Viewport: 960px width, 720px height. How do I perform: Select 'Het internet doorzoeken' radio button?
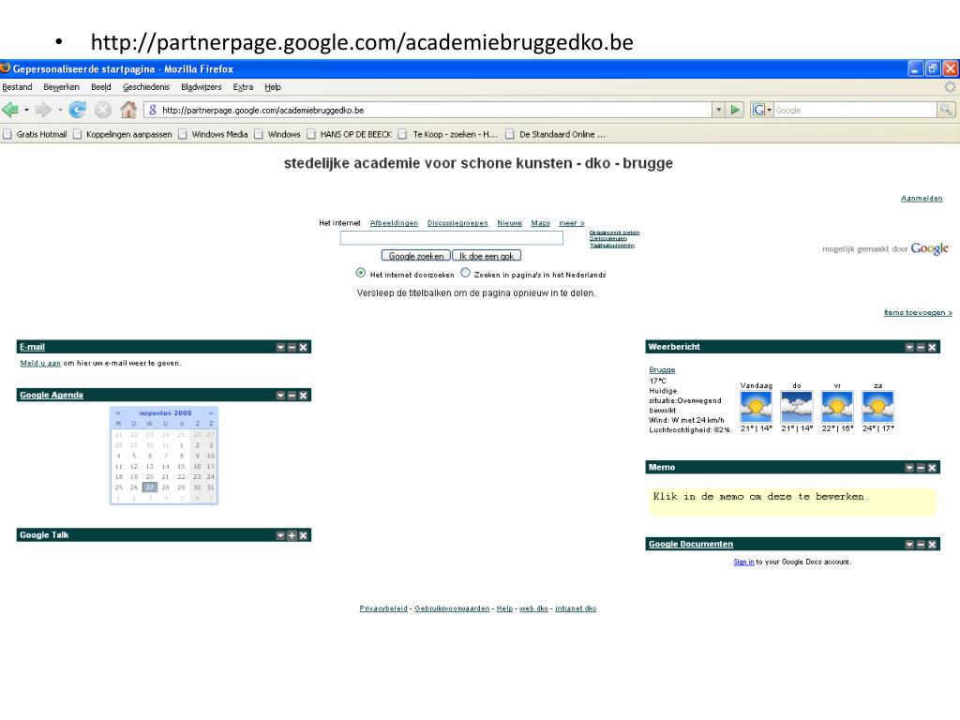(361, 273)
